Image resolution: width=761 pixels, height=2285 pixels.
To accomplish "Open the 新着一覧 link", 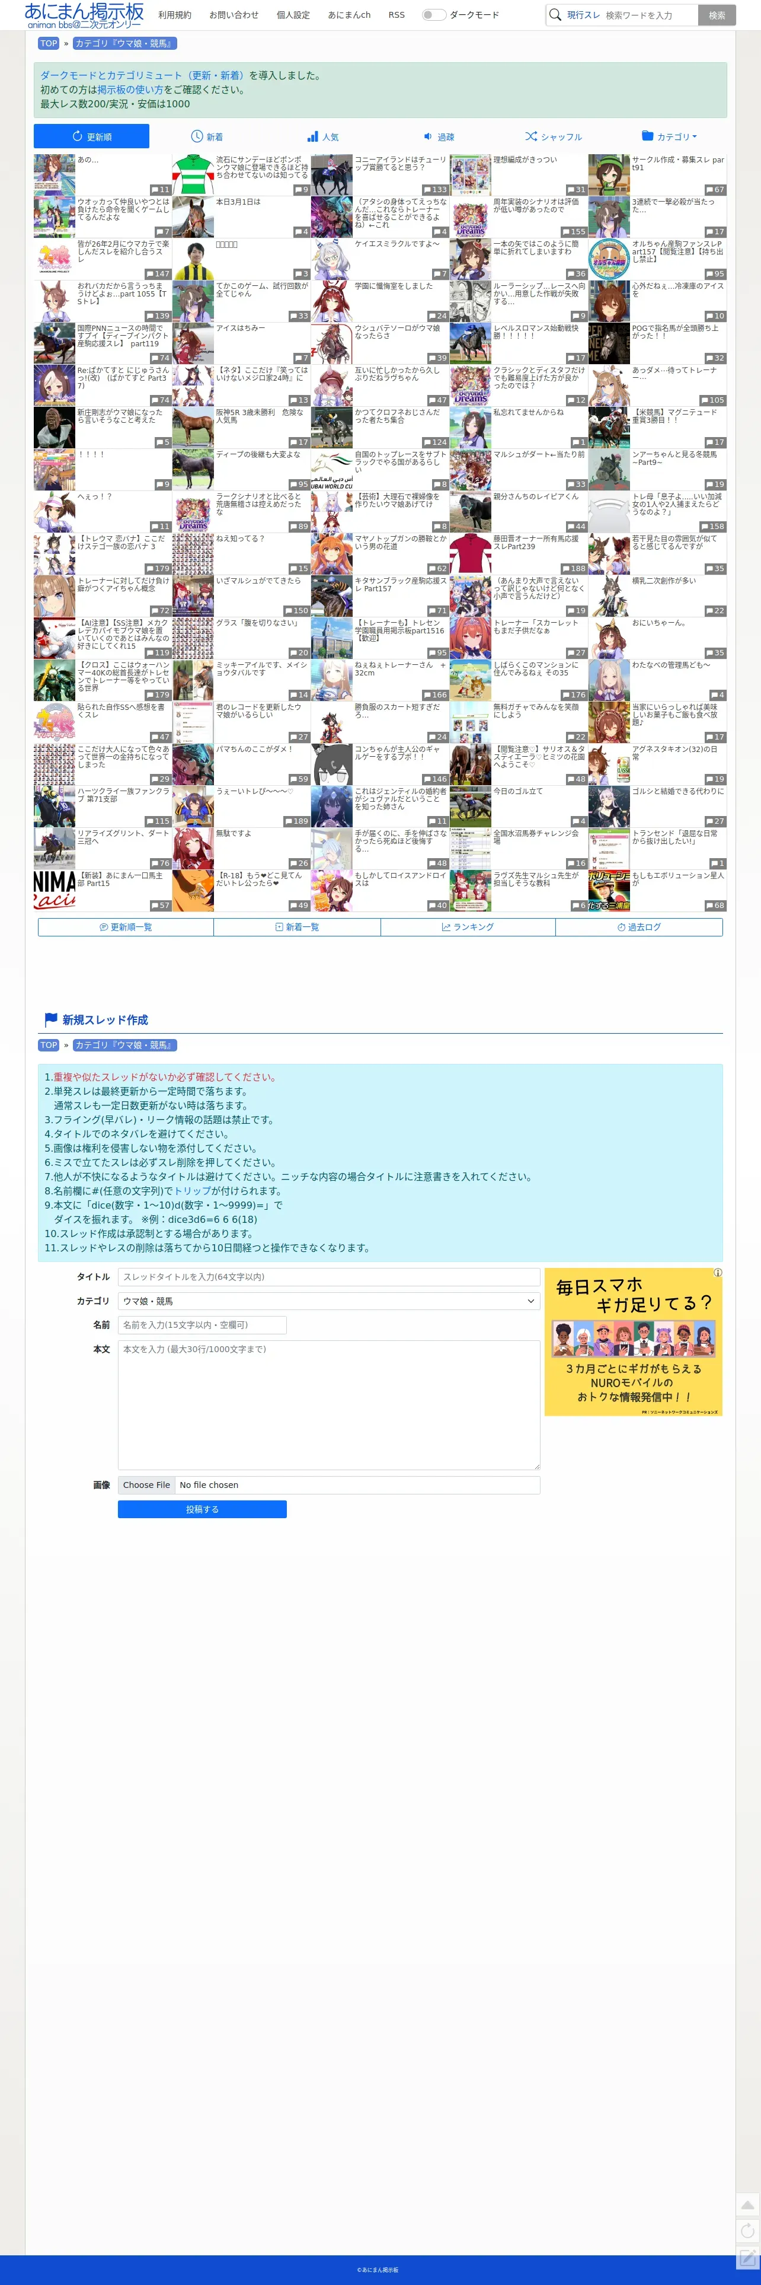I will [297, 927].
